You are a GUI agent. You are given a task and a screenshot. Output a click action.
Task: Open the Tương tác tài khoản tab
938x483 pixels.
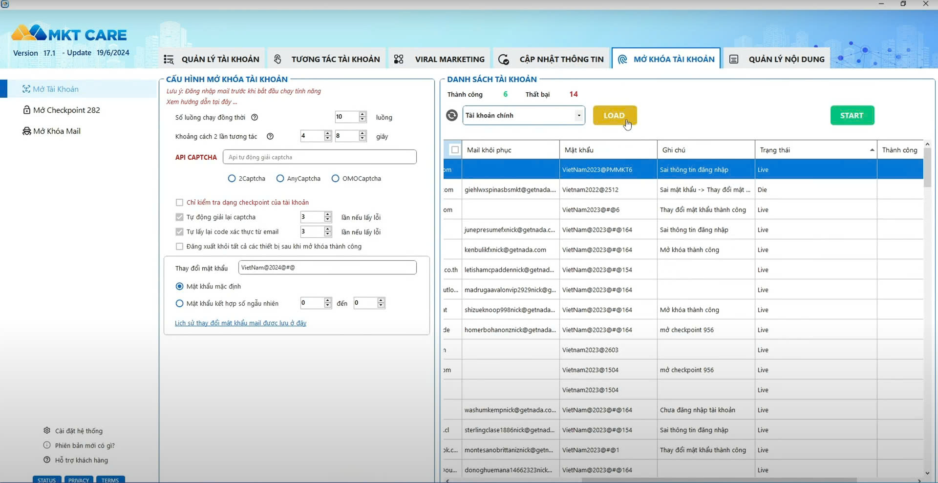(326, 59)
